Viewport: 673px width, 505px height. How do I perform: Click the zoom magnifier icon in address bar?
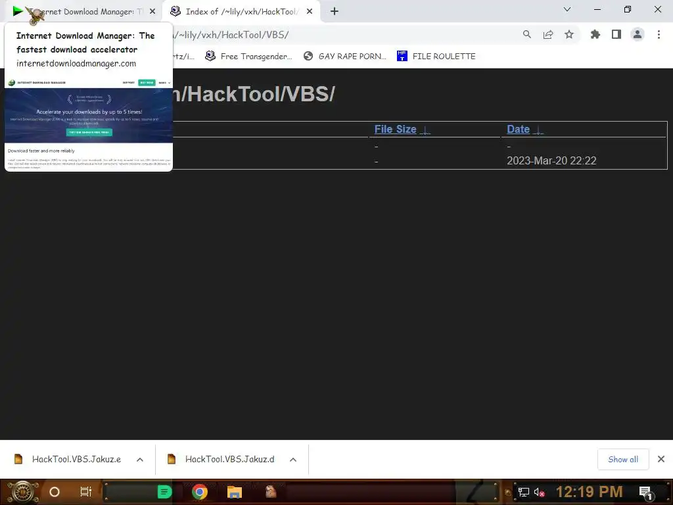tap(527, 35)
